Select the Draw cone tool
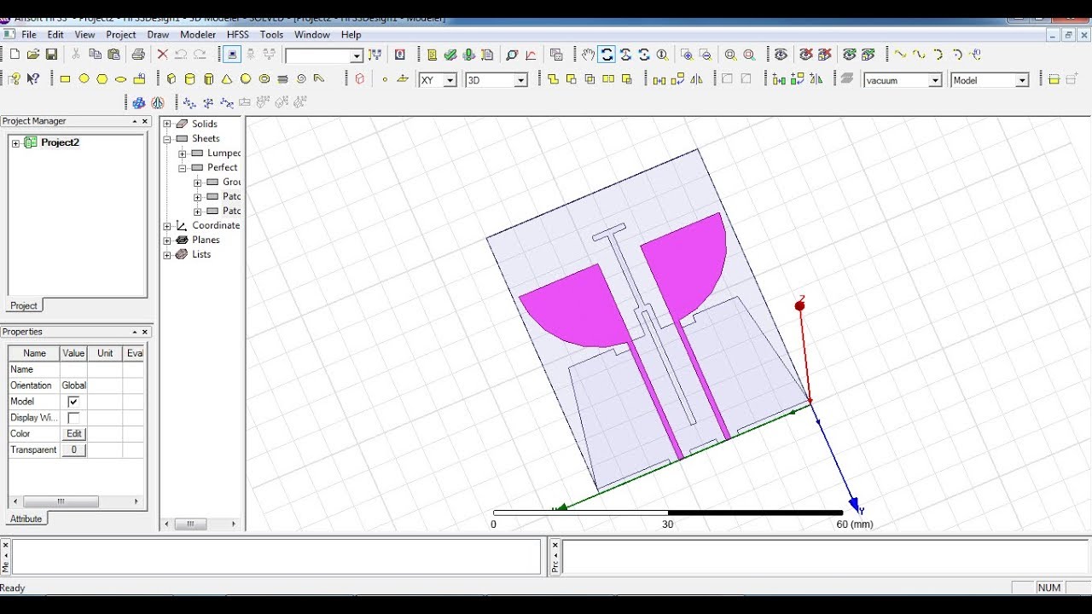The image size is (1092, 614). [227, 79]
